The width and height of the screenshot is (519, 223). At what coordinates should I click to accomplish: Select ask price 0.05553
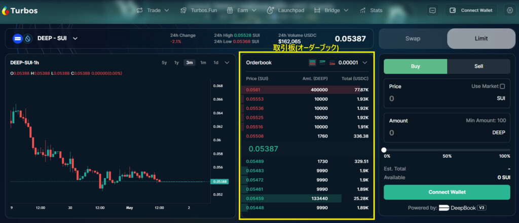[255, 99]
